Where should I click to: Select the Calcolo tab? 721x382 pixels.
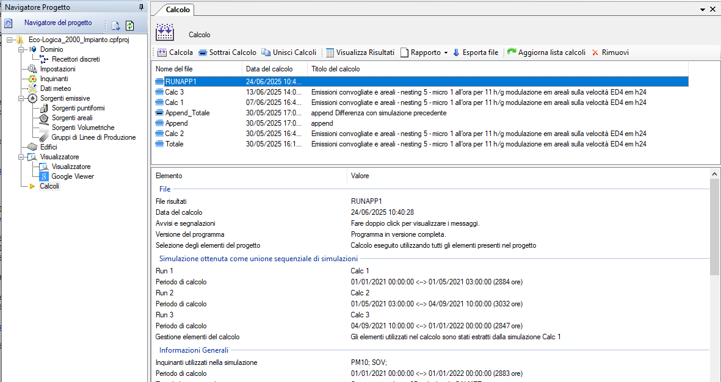pos(178,10)
